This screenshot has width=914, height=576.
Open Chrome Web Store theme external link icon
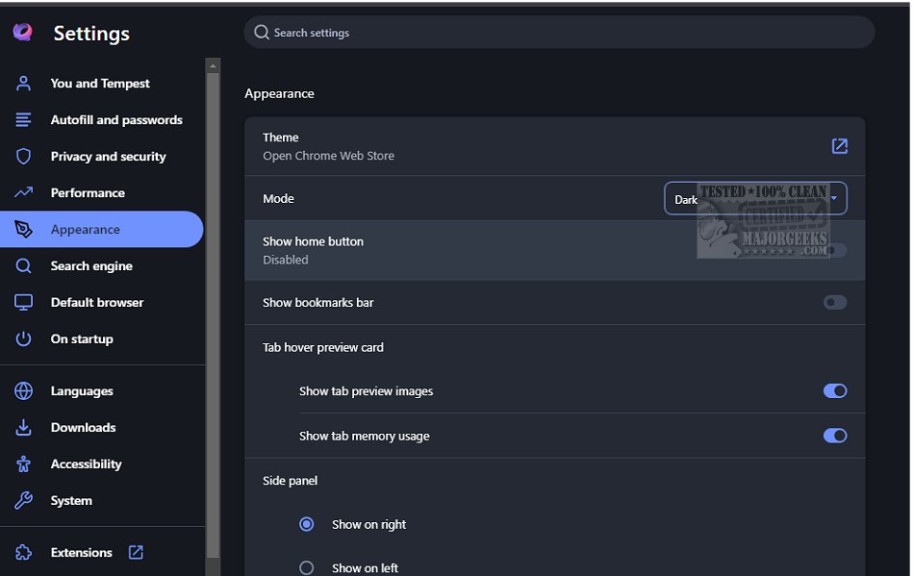(839, 146)
